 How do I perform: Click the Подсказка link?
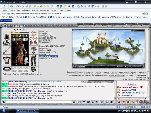click(136, 67)
